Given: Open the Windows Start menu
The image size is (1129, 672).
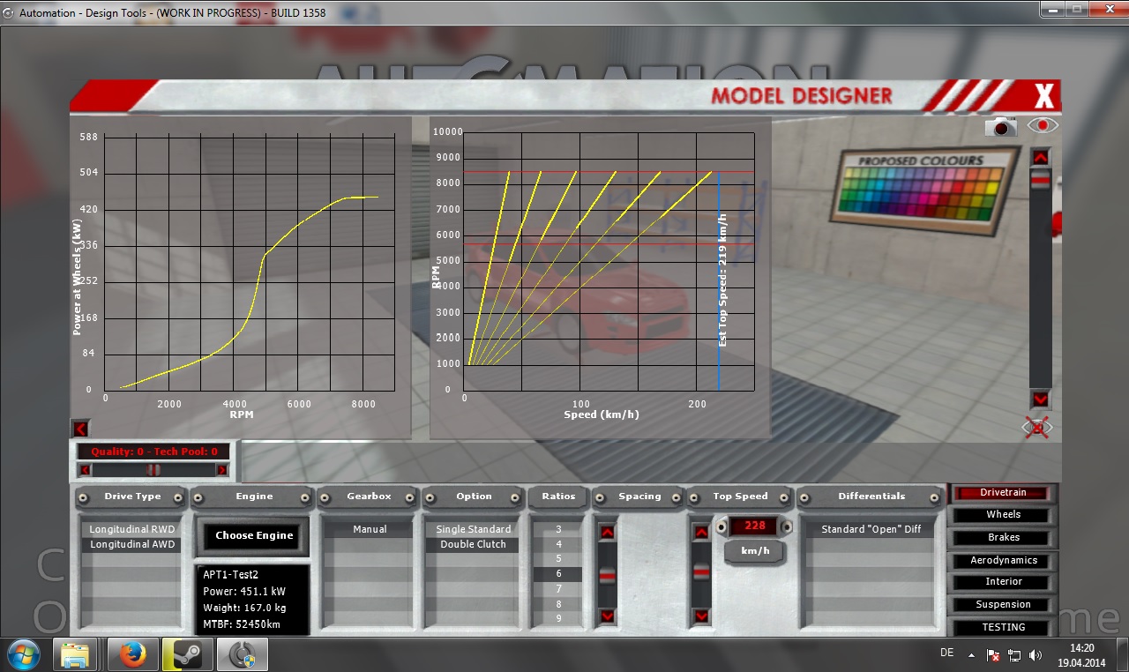Looking at the screenshot, I should (x=24, y=654).
